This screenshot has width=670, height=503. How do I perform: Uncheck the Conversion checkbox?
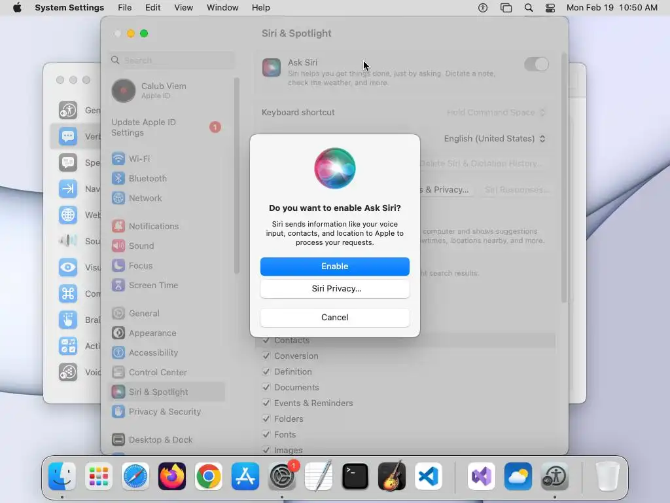coord(266,356)
